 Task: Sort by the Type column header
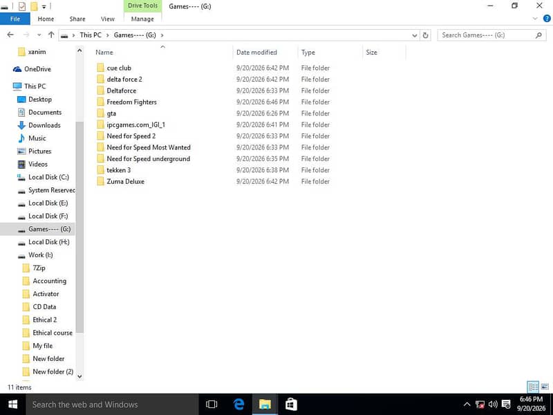click(308, 53)
